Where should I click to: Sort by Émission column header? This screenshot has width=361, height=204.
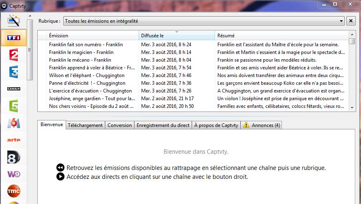click(x=92, y=35)
